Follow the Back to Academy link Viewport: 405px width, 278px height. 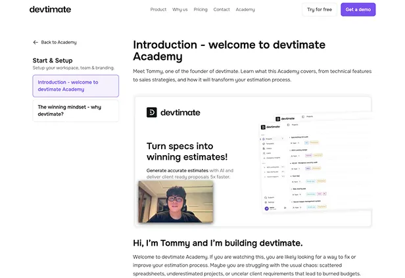point(59,42)
